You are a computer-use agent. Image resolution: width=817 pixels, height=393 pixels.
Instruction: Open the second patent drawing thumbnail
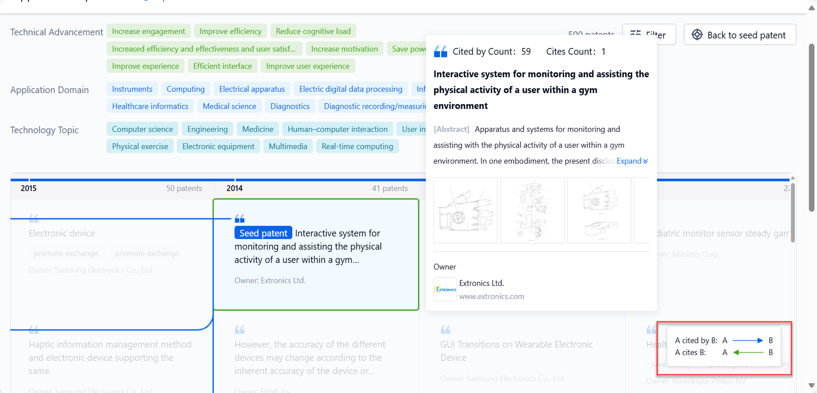point(532,210)
